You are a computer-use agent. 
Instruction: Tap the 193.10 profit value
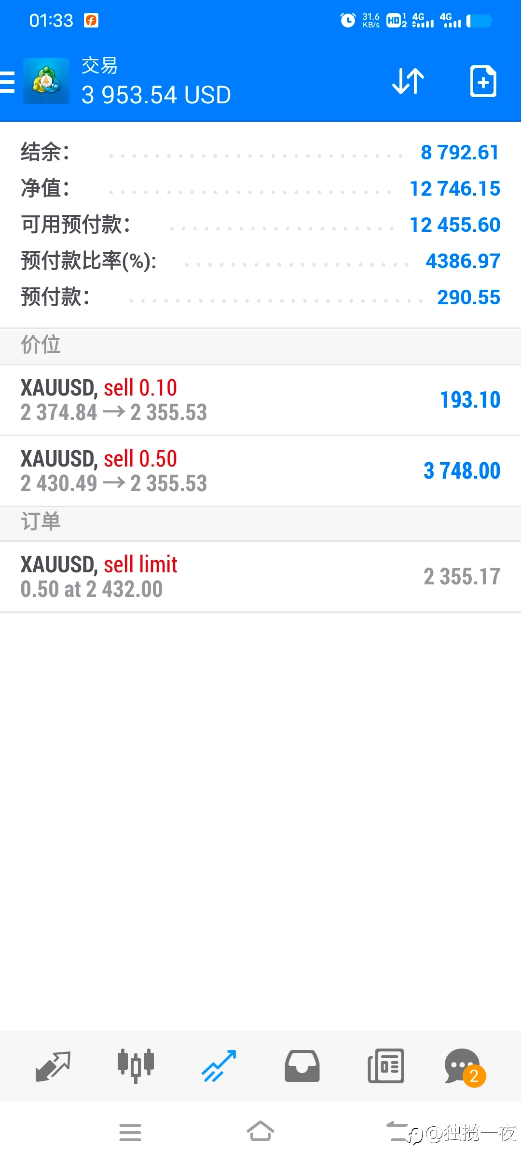coord(470,400)
